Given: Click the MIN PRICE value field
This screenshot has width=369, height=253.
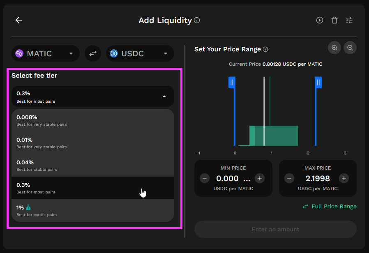Looking at the screenshot, I should (233, 179).
